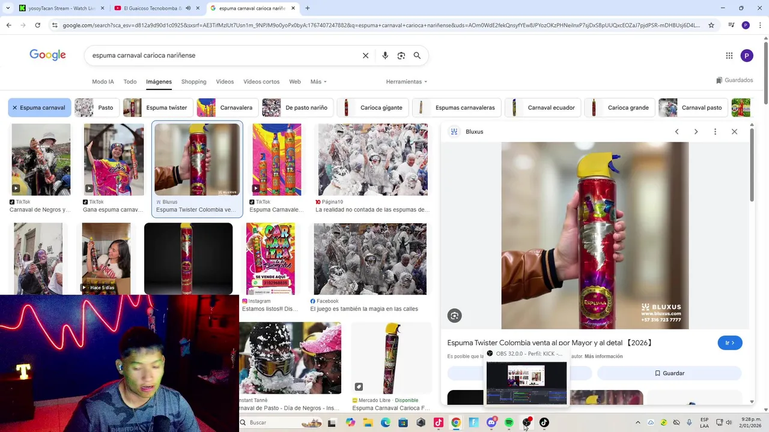The width and height of the screenshot is (769, 432).
Task: Open a new browser tab
Action: 308,8
